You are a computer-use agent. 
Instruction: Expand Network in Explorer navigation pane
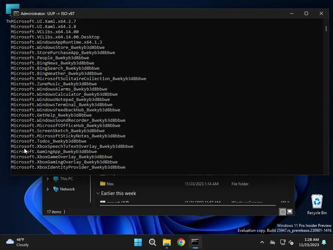[47, 189]
